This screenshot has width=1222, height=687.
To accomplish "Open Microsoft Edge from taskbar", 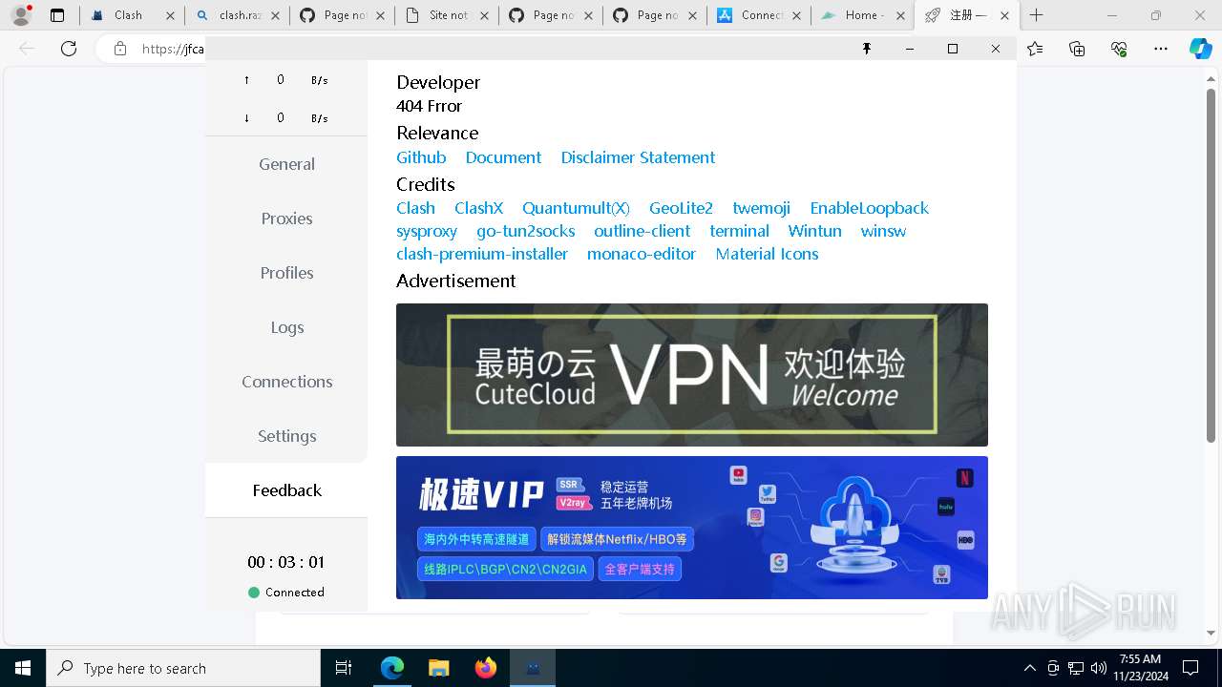I will point(392,668).
